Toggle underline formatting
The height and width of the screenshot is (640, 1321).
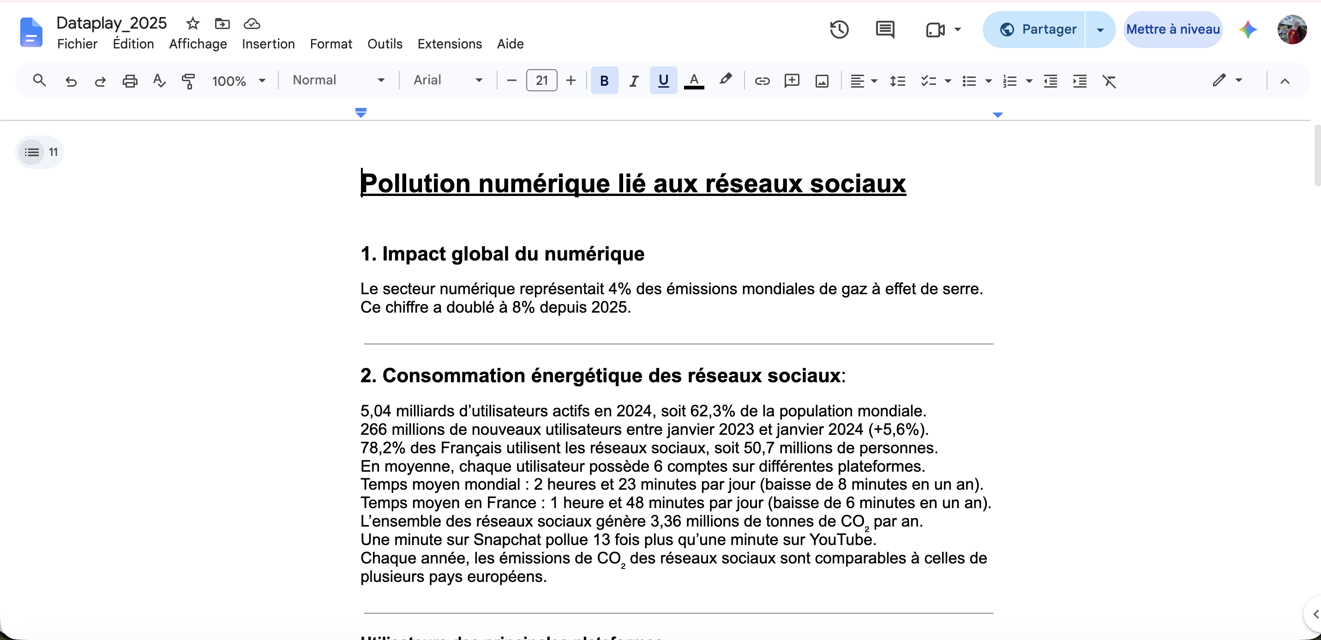[664, 80]
